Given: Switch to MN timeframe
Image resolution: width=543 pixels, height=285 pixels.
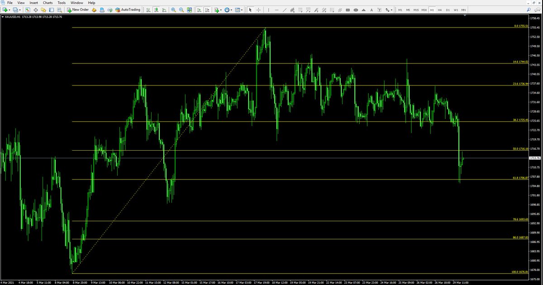Looking at the screenshot, I should [463, 9].
